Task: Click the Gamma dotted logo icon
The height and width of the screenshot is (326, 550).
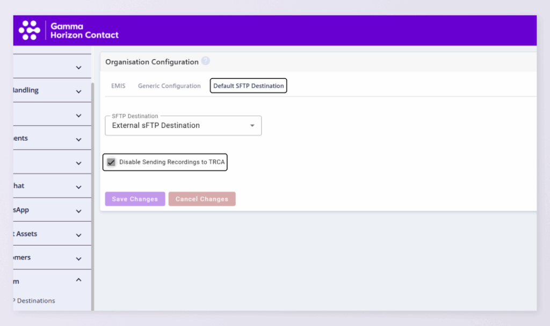Action: (30, 31)
